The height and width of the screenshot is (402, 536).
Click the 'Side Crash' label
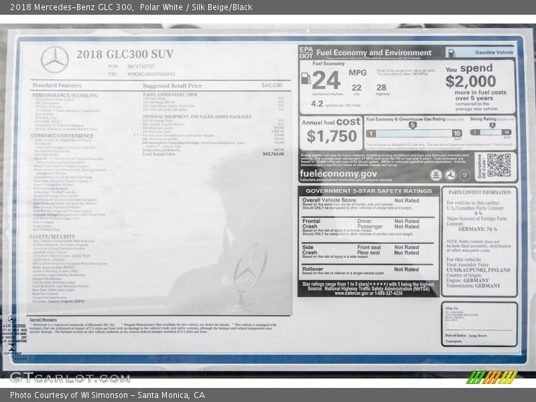tap(310, 250)
